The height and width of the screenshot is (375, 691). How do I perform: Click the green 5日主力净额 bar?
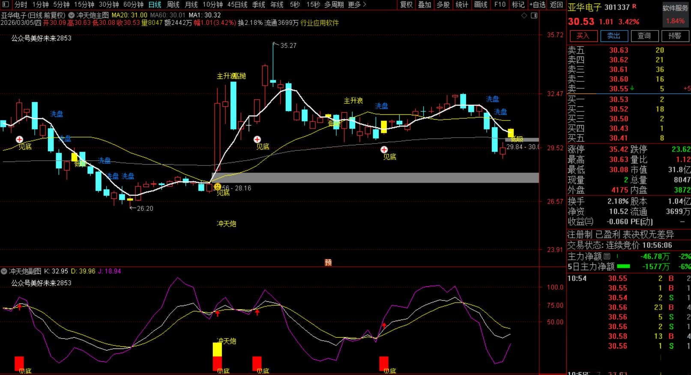point(623,266)
